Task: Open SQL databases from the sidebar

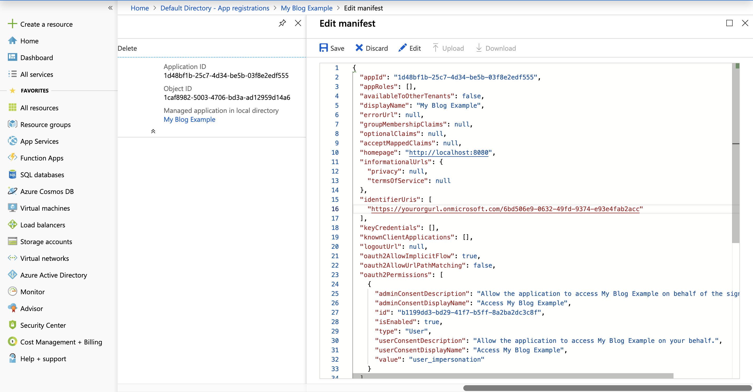Action: pos(42,174)
